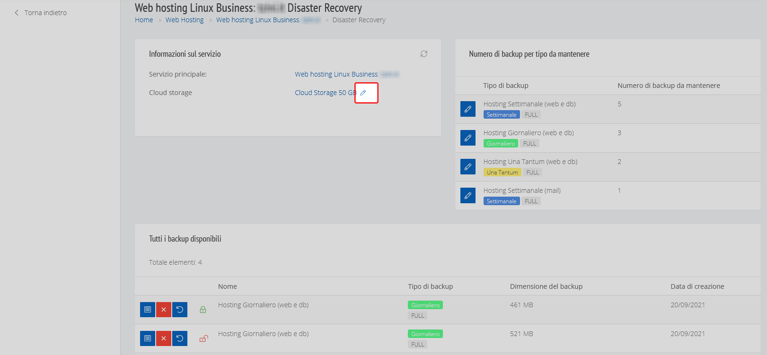
Task: Click the Giornaliero tag in the 461 MB row
Action: [425, 305]
